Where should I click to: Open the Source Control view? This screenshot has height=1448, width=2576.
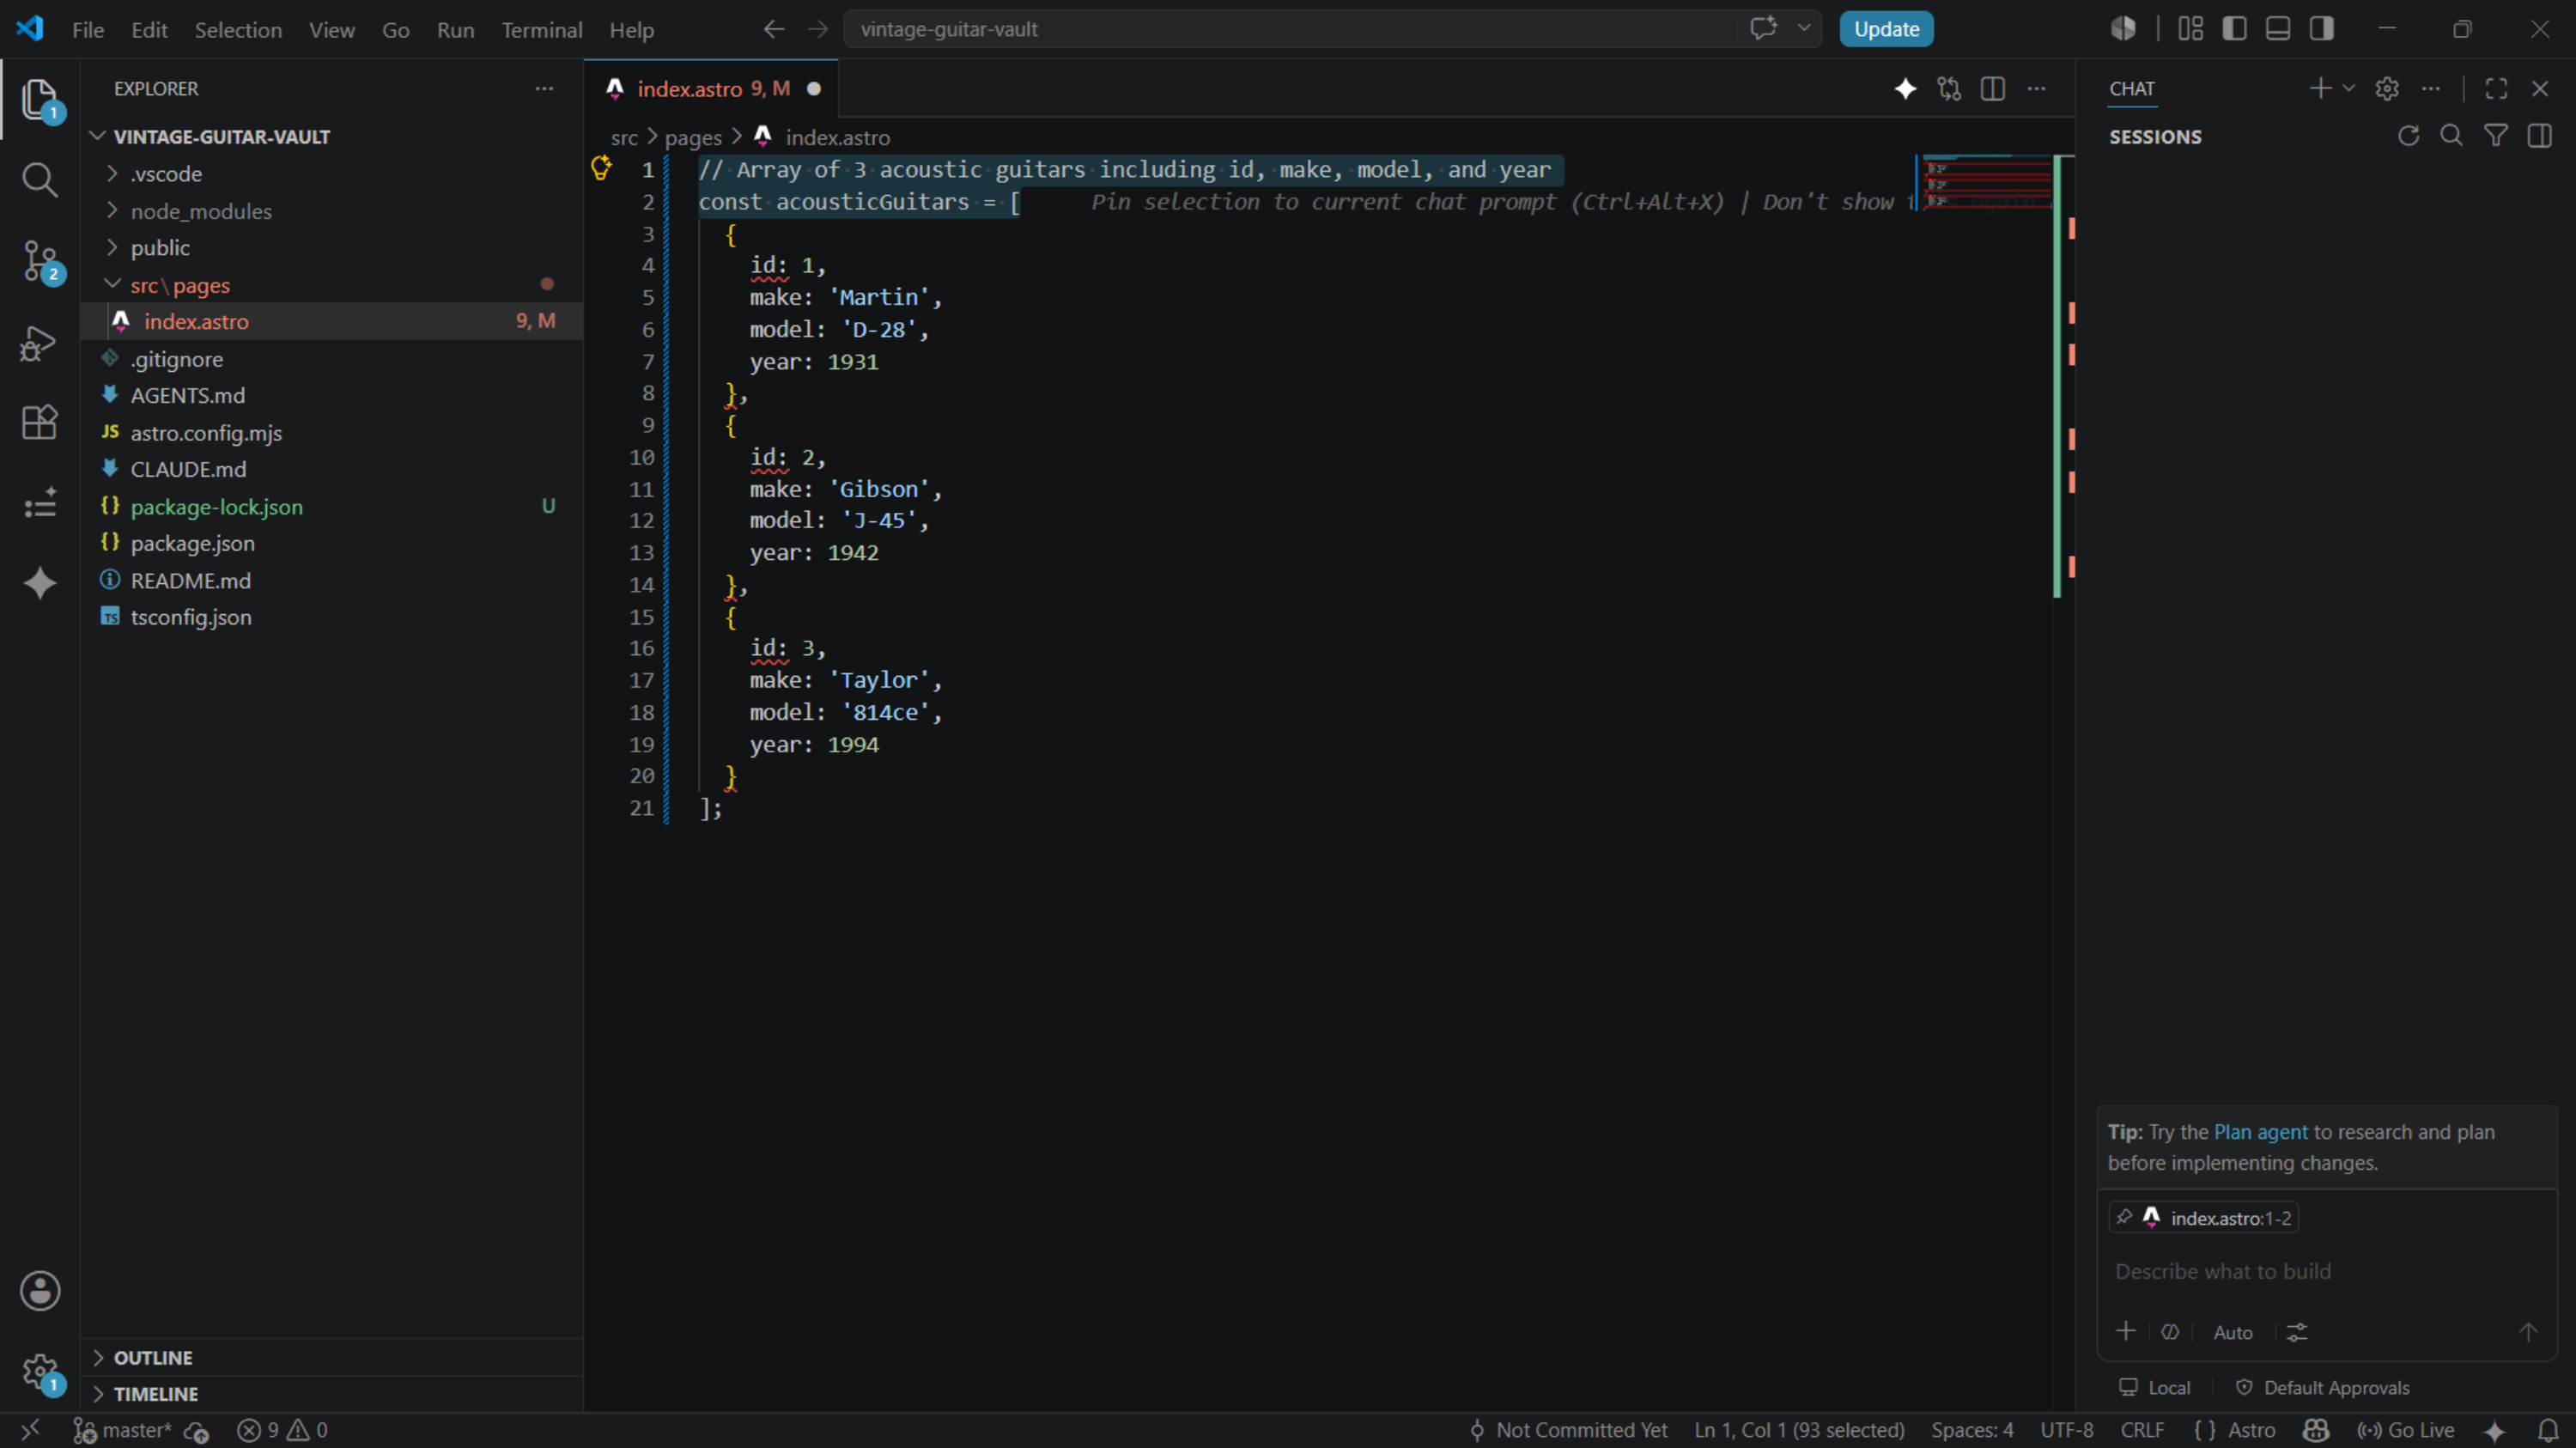(39, 261)
